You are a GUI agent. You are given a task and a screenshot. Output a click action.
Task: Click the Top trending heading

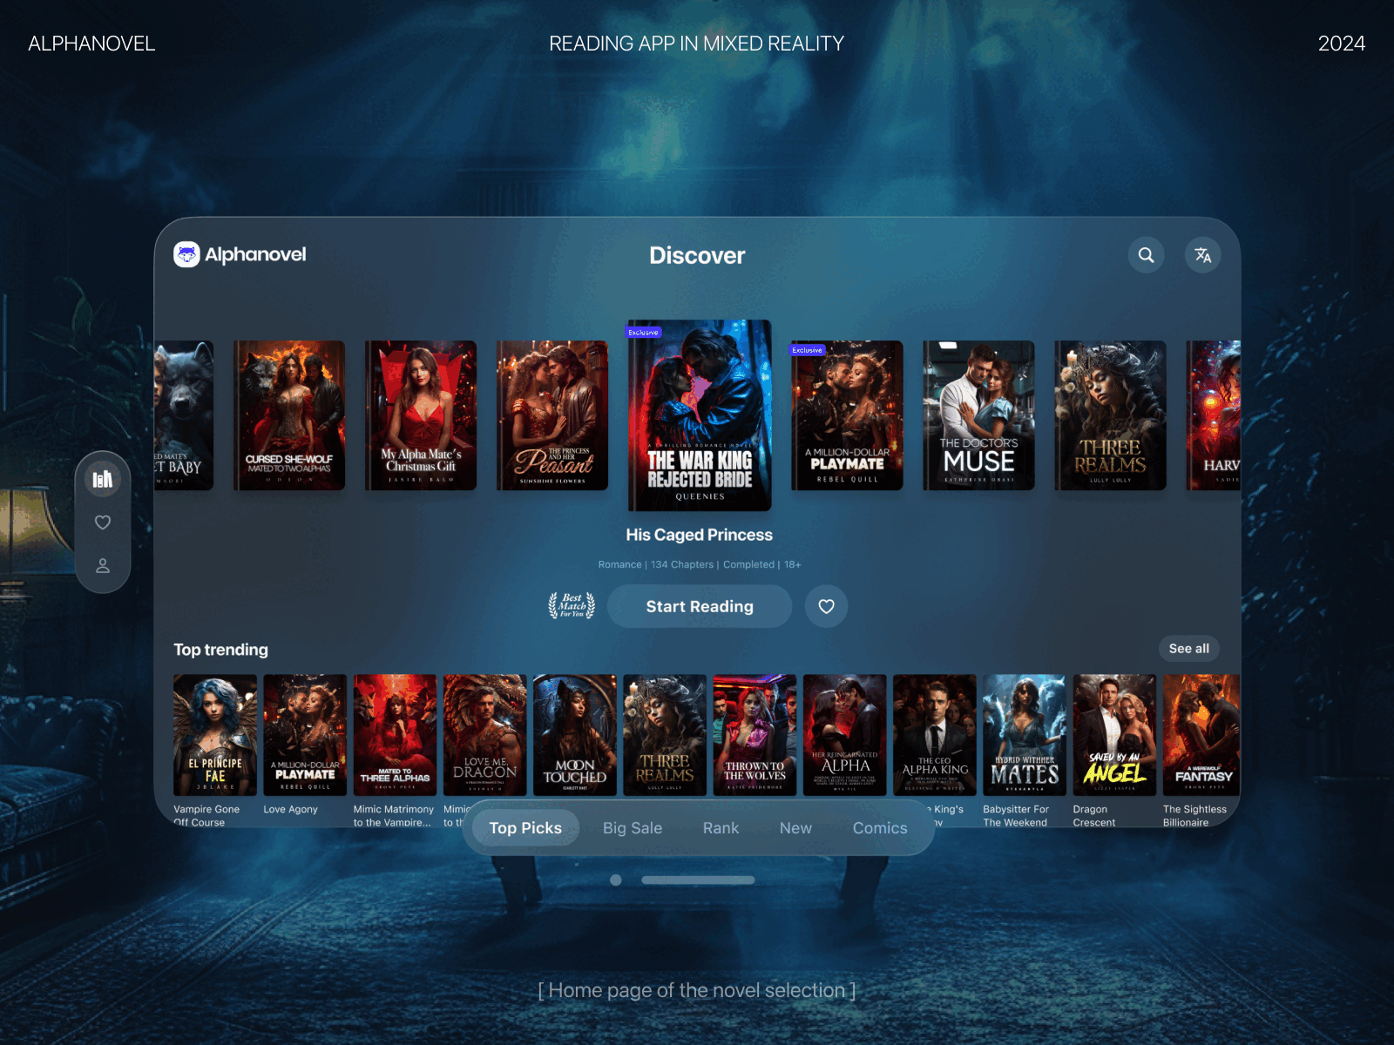pyautogui.click(x=220, y=650)
